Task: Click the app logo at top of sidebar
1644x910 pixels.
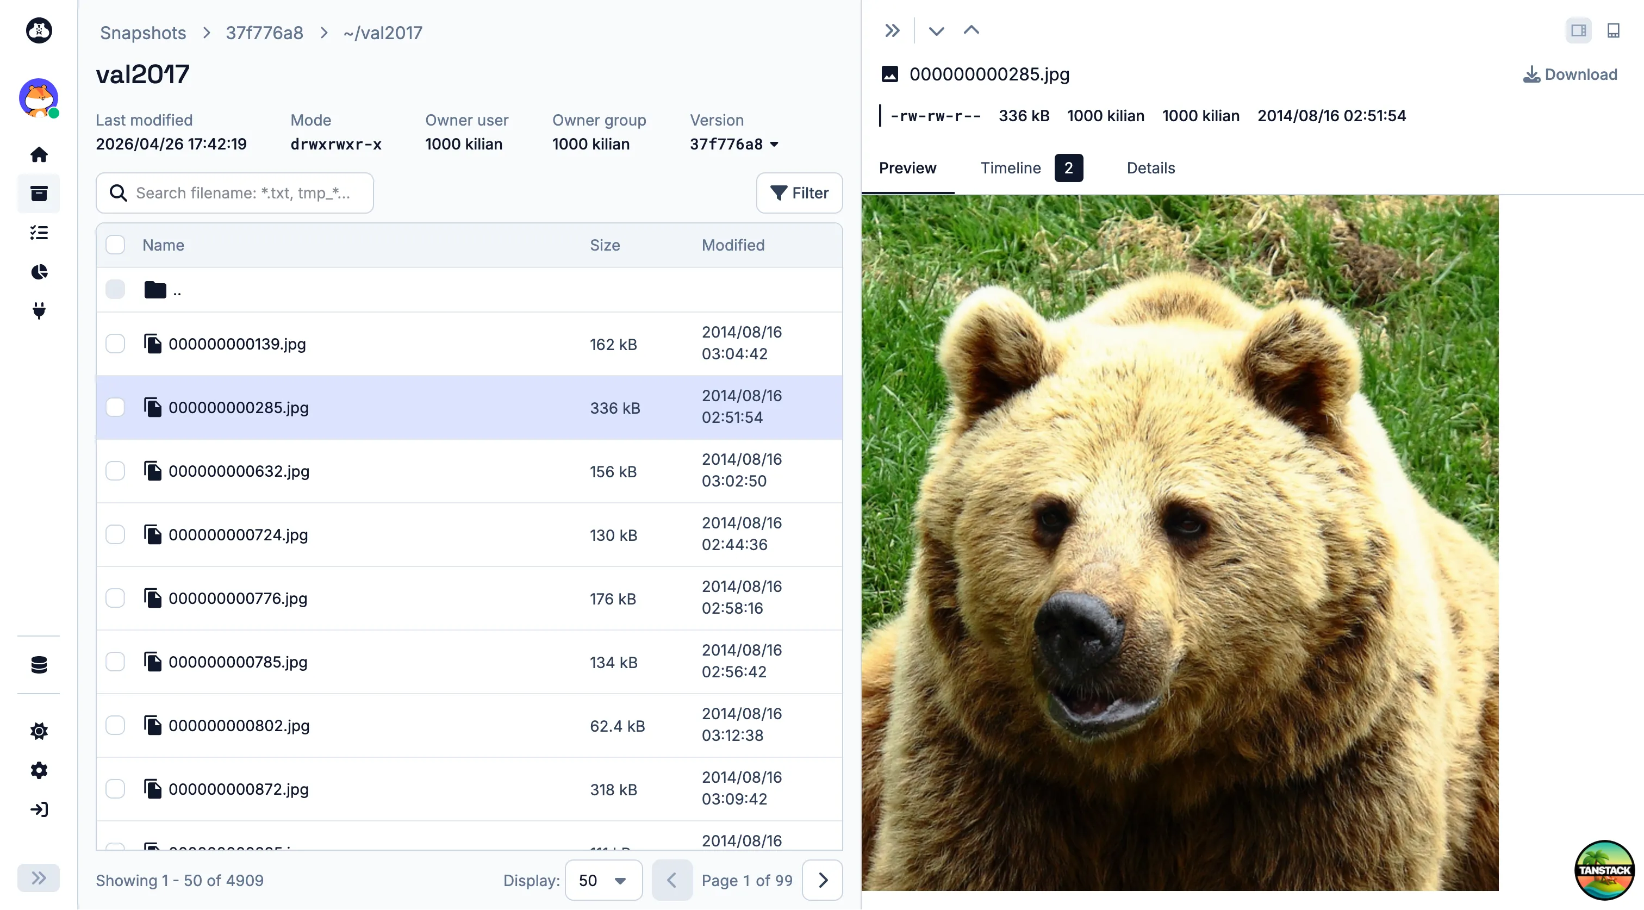Action: pyautogui.click(x=39, y=30)
